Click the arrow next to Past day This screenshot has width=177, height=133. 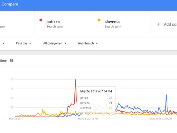click(30, 43)
